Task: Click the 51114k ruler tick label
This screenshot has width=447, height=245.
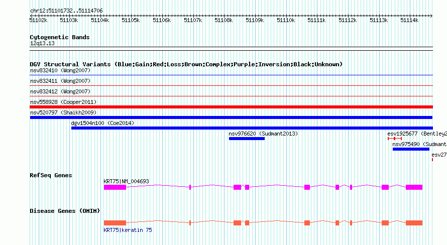Action: pos(410,20)
